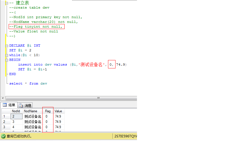Viewport: 228px width, 141px height.
Task: Collapse the BEGIN block outline
Action: click(x=7, y=60)
